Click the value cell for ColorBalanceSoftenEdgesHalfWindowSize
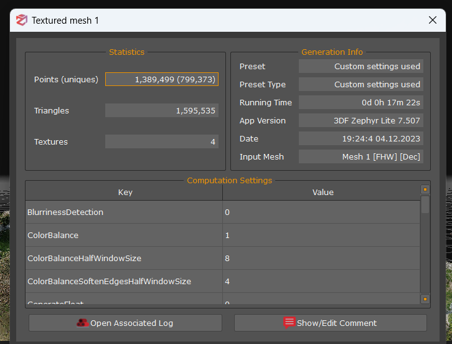Image resolution: width=452 pixels, height=344 pixels. pos(321,282)
